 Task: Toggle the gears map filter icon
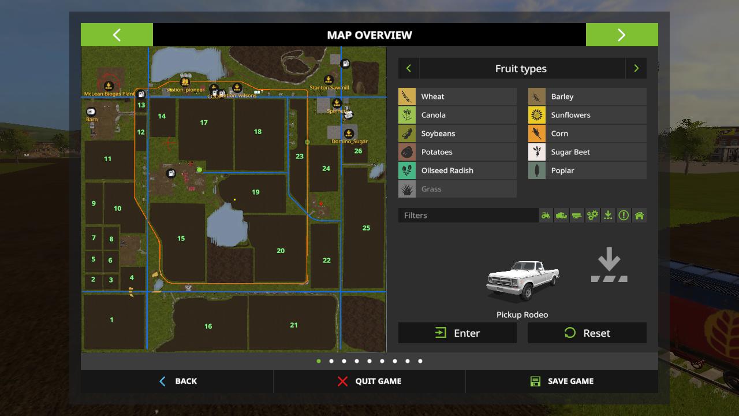point(592,216)
